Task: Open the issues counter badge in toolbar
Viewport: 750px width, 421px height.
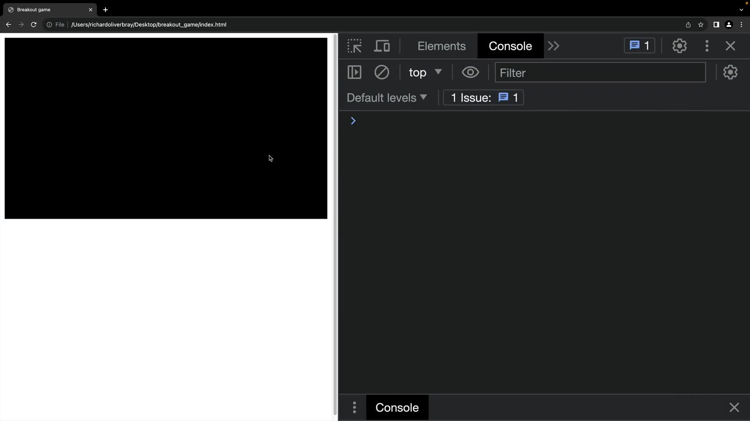Action: pos(639,46)
